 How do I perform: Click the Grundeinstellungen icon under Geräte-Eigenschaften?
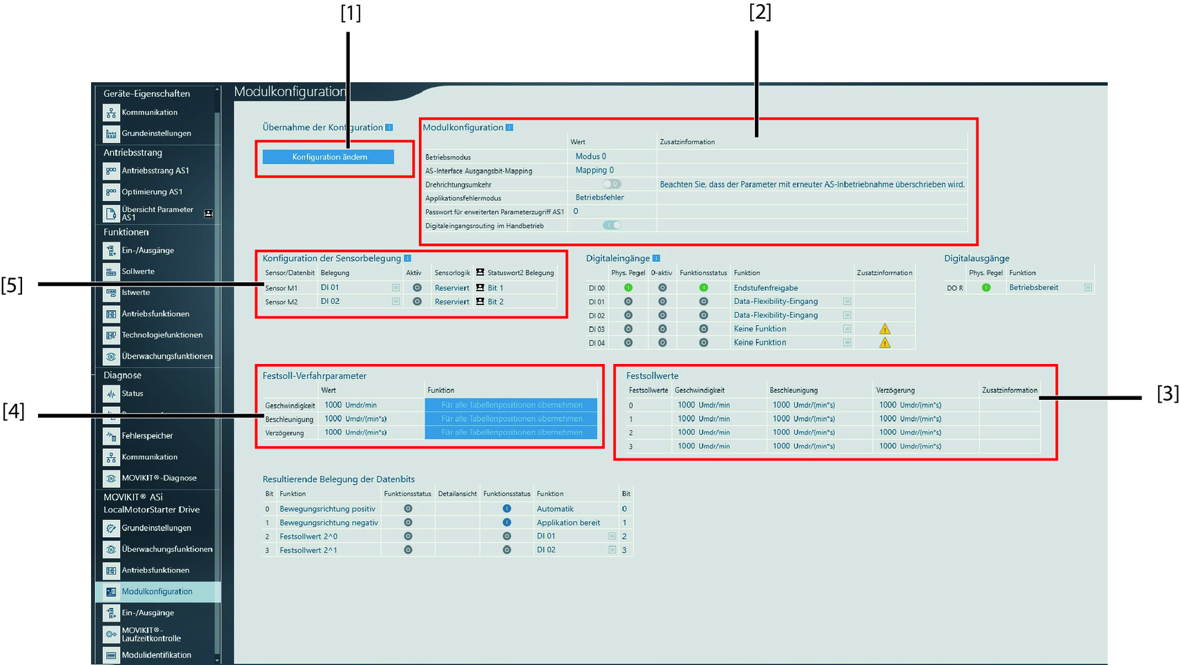coord(111,133)
